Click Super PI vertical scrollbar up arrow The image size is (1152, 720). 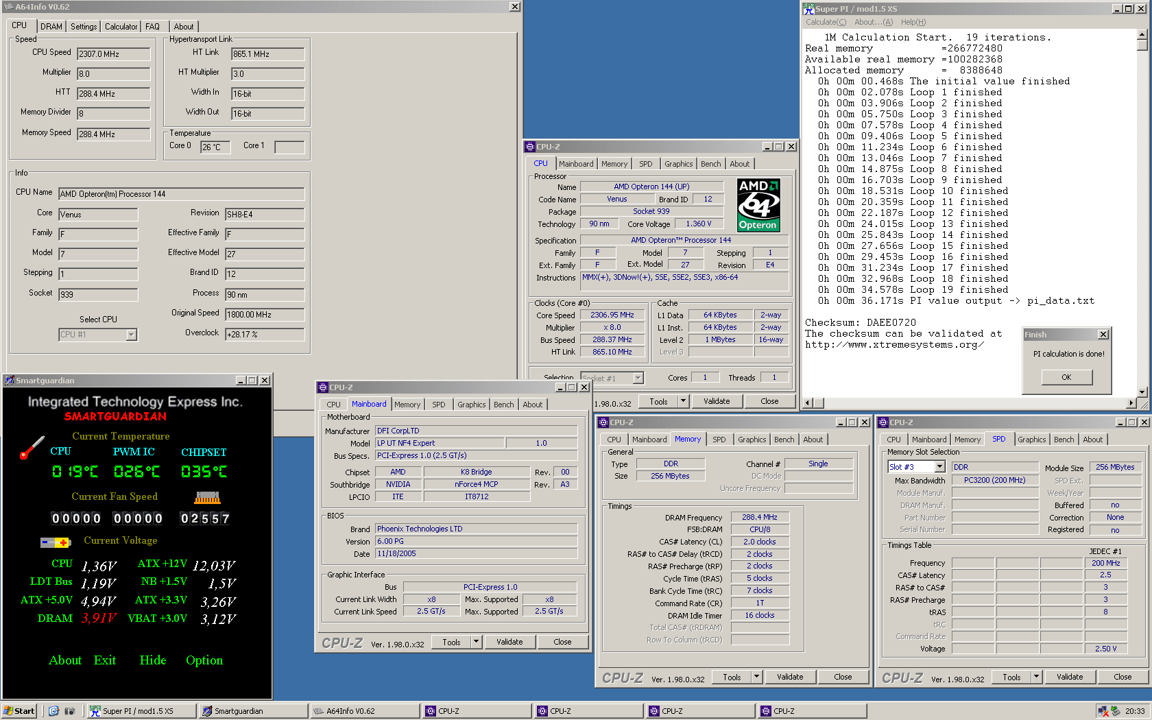tap(1142, 34)
